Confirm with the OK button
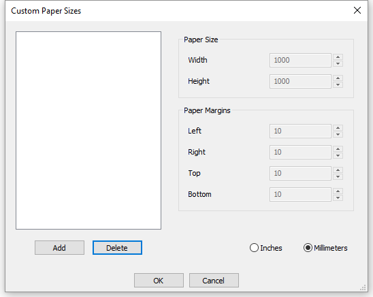This screenshot has height=297, width=373. coord(159,281)
